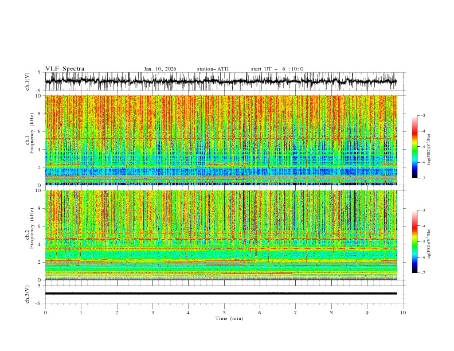The image size is (454, 351).
Task: Click time axis tick label "1"
Action: [81, 313]
